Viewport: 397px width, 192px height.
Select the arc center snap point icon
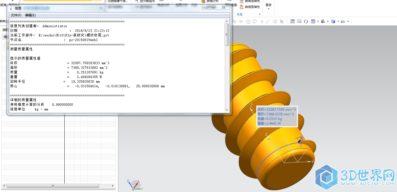point(248,21)
